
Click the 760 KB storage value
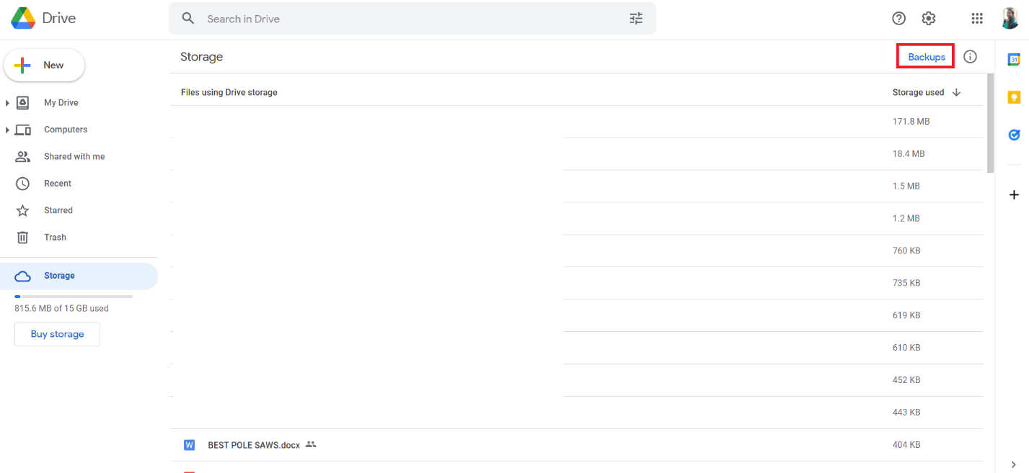click(906, 251)
